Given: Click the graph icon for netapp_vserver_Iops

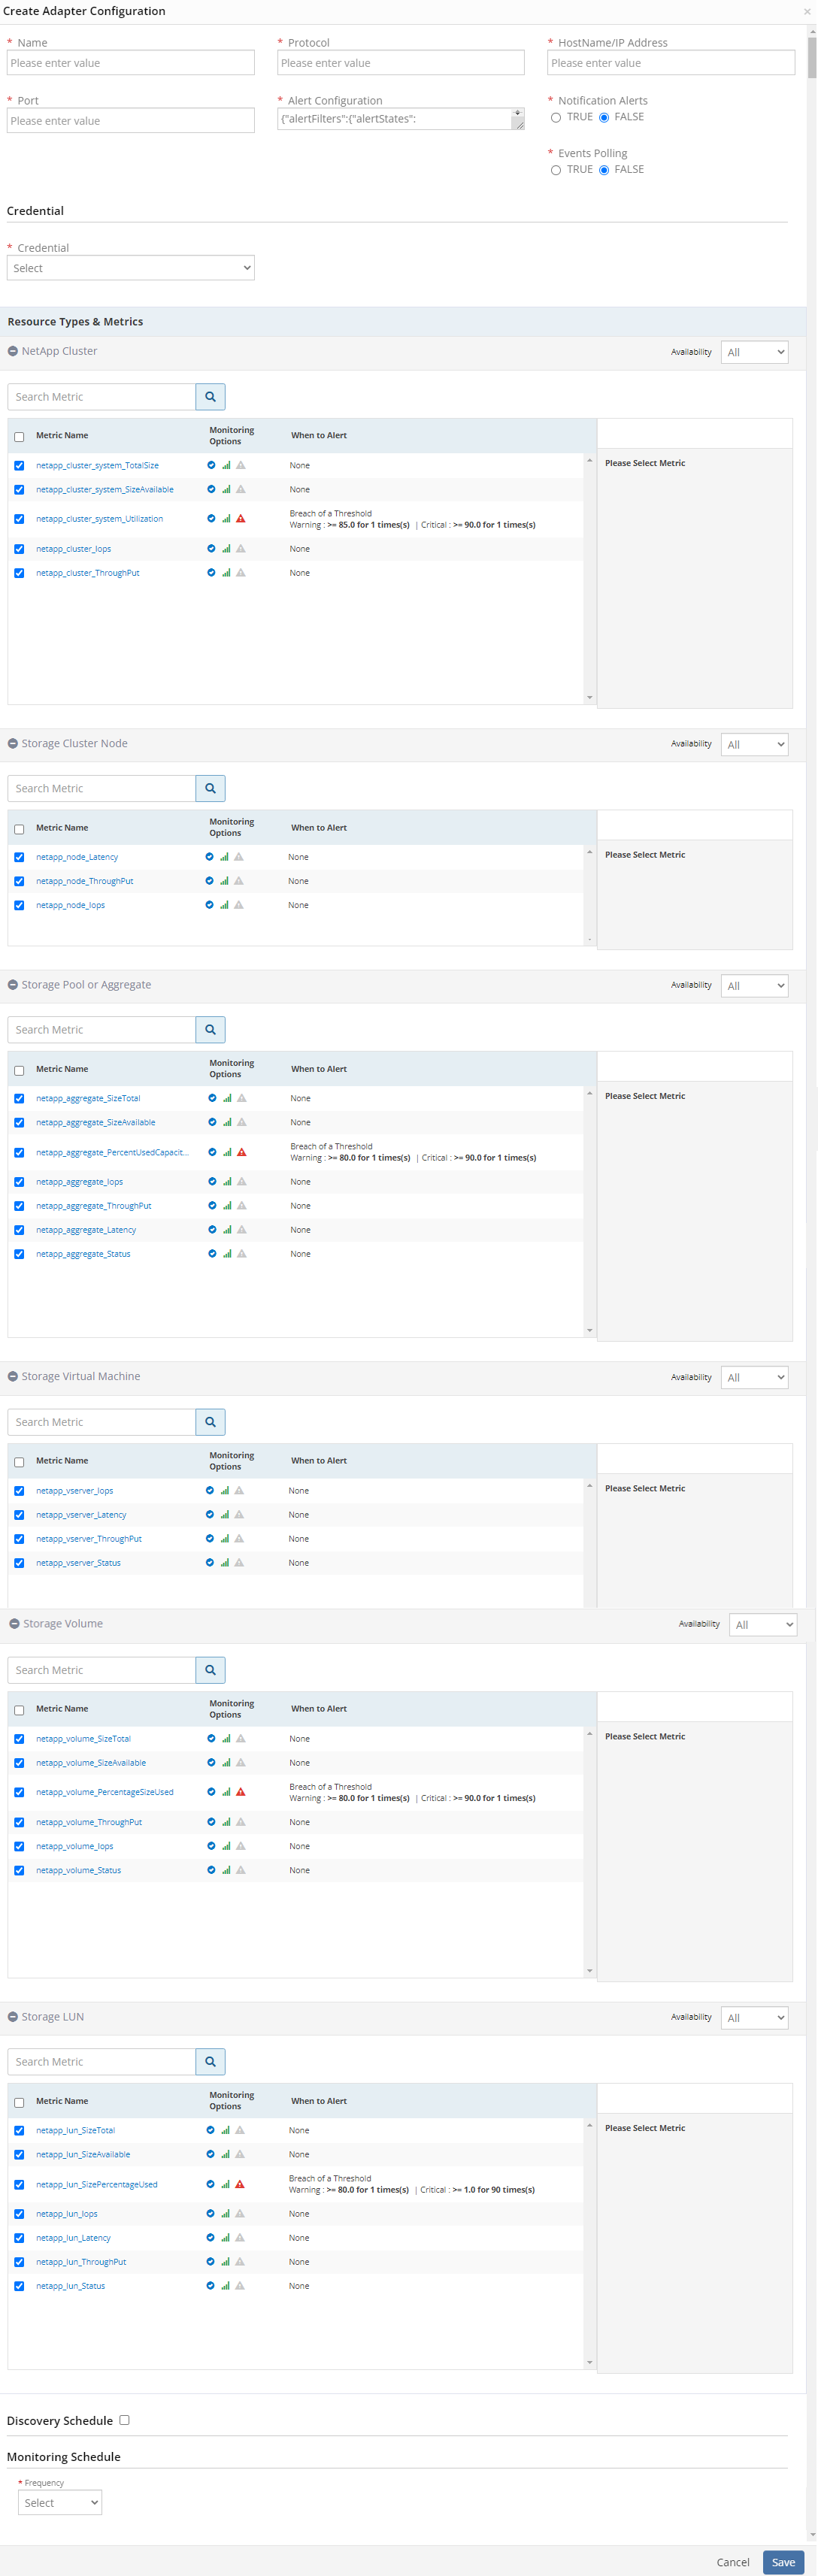Looking at the screenshot, I should [x=224, y=1491].
